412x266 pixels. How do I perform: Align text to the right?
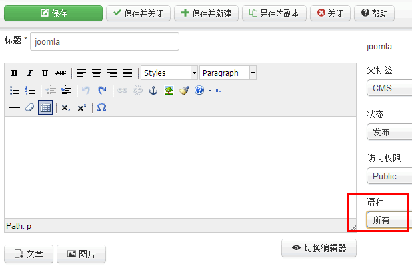[112, 73]
